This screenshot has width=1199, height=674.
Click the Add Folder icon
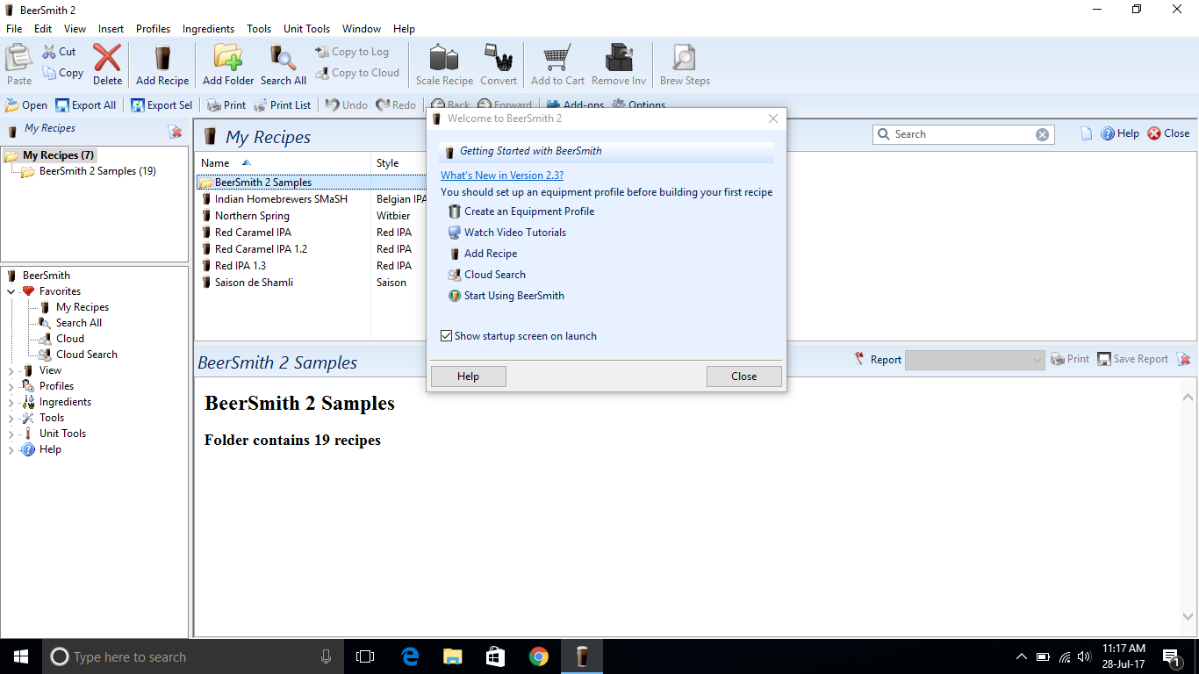228,58
